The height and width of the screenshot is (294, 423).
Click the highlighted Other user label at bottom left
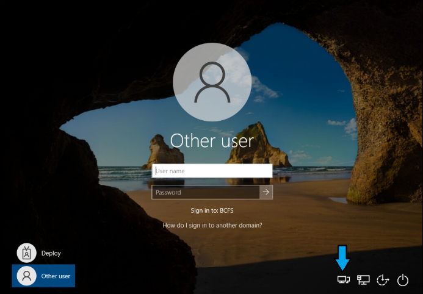pyautogui.click(x=56, y=276)
